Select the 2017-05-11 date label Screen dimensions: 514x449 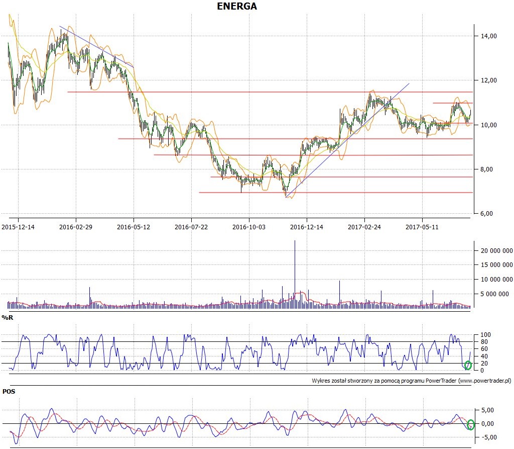(x=422, y=227)
